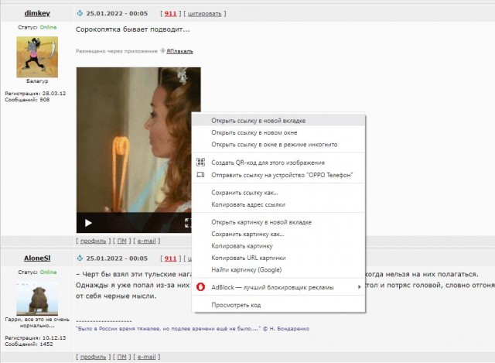Select 'Сохранить картинку как...'
The height and width of the screenshot is (363, 495).
(x=278, y=234)
